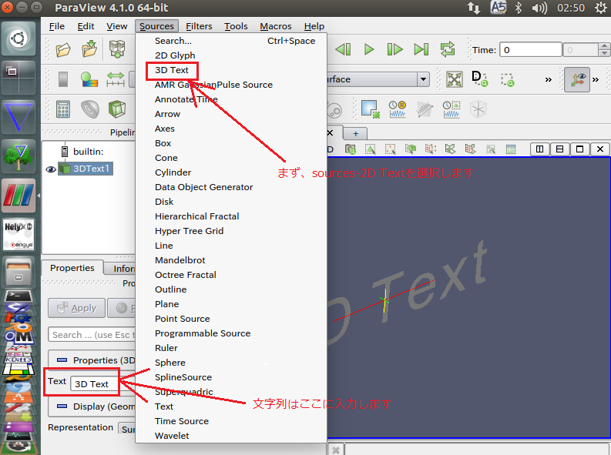The width and height of the screenshot is (611, 455).
Task: Play the animation
Action: tap(368, 49)
